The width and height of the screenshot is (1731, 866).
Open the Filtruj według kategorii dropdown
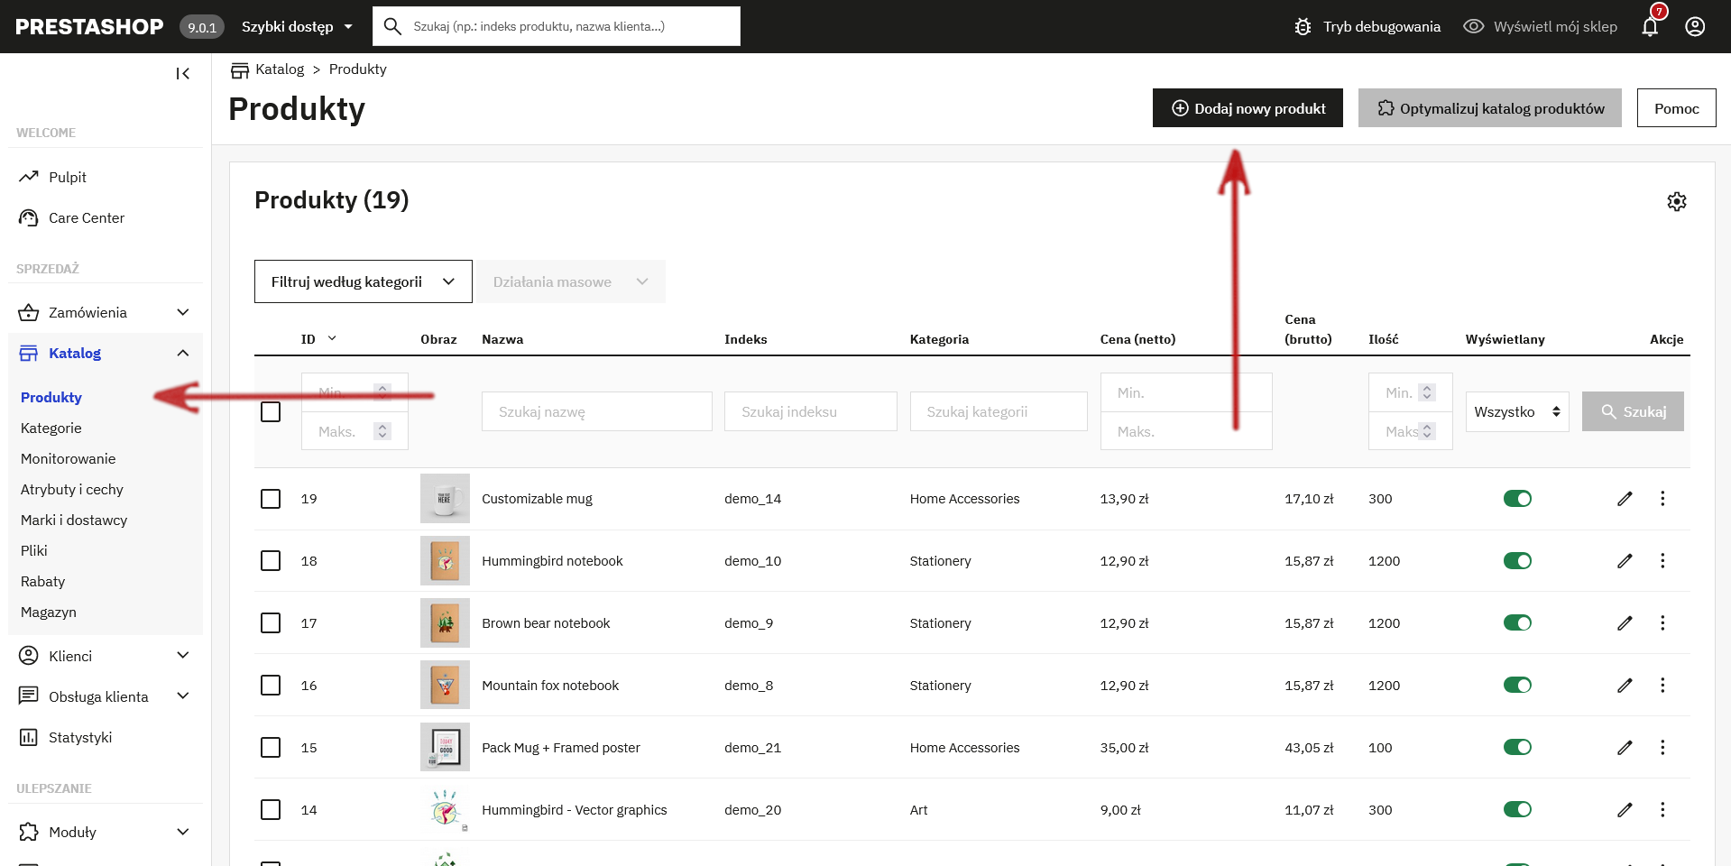[x=363, y=281]
